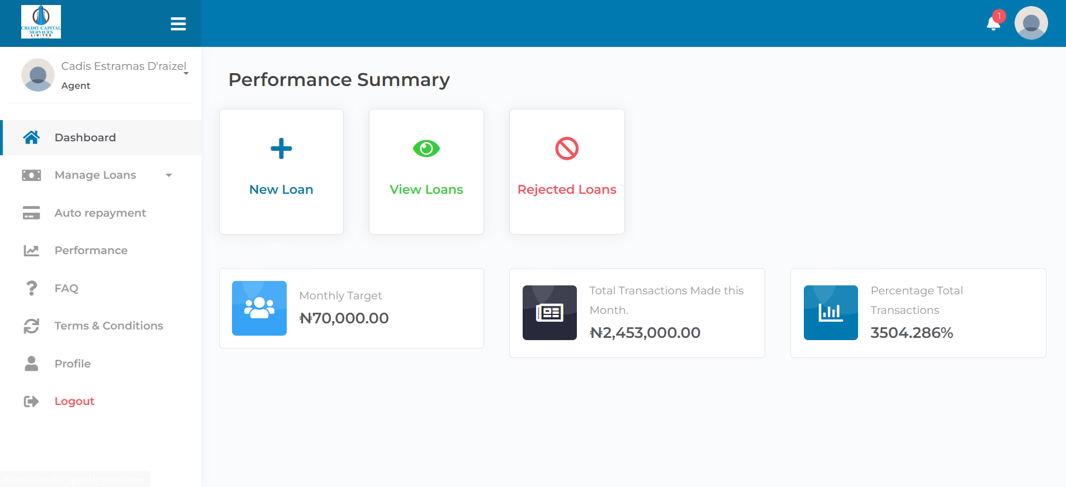Click the red Logout link
Viewport: 1066px width, 487px height.
pos(74,401)
